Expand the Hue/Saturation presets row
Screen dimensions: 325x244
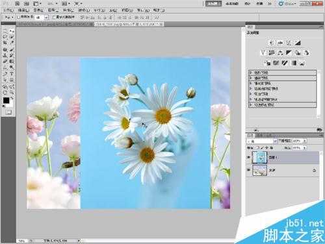(251, 88)
